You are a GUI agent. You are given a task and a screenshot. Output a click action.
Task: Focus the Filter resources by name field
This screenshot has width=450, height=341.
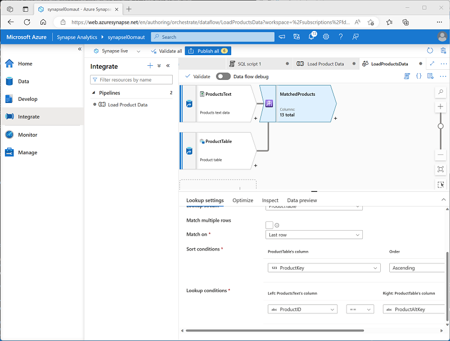tap(132, 80)
